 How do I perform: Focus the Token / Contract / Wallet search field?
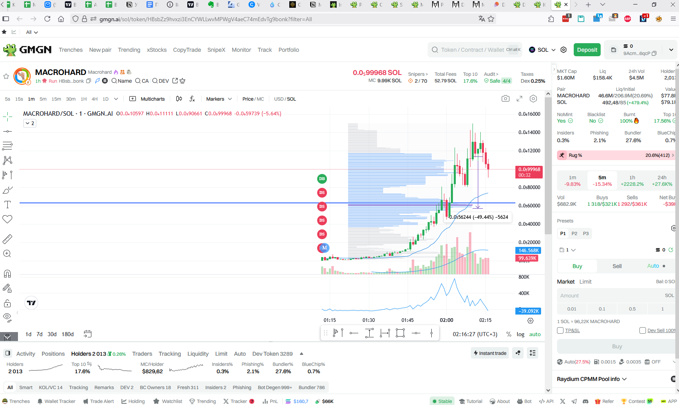(x=475, y=50)
